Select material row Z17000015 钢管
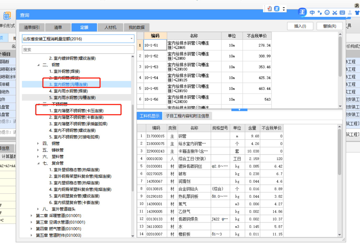360x252 pixels. pos(210,136)
